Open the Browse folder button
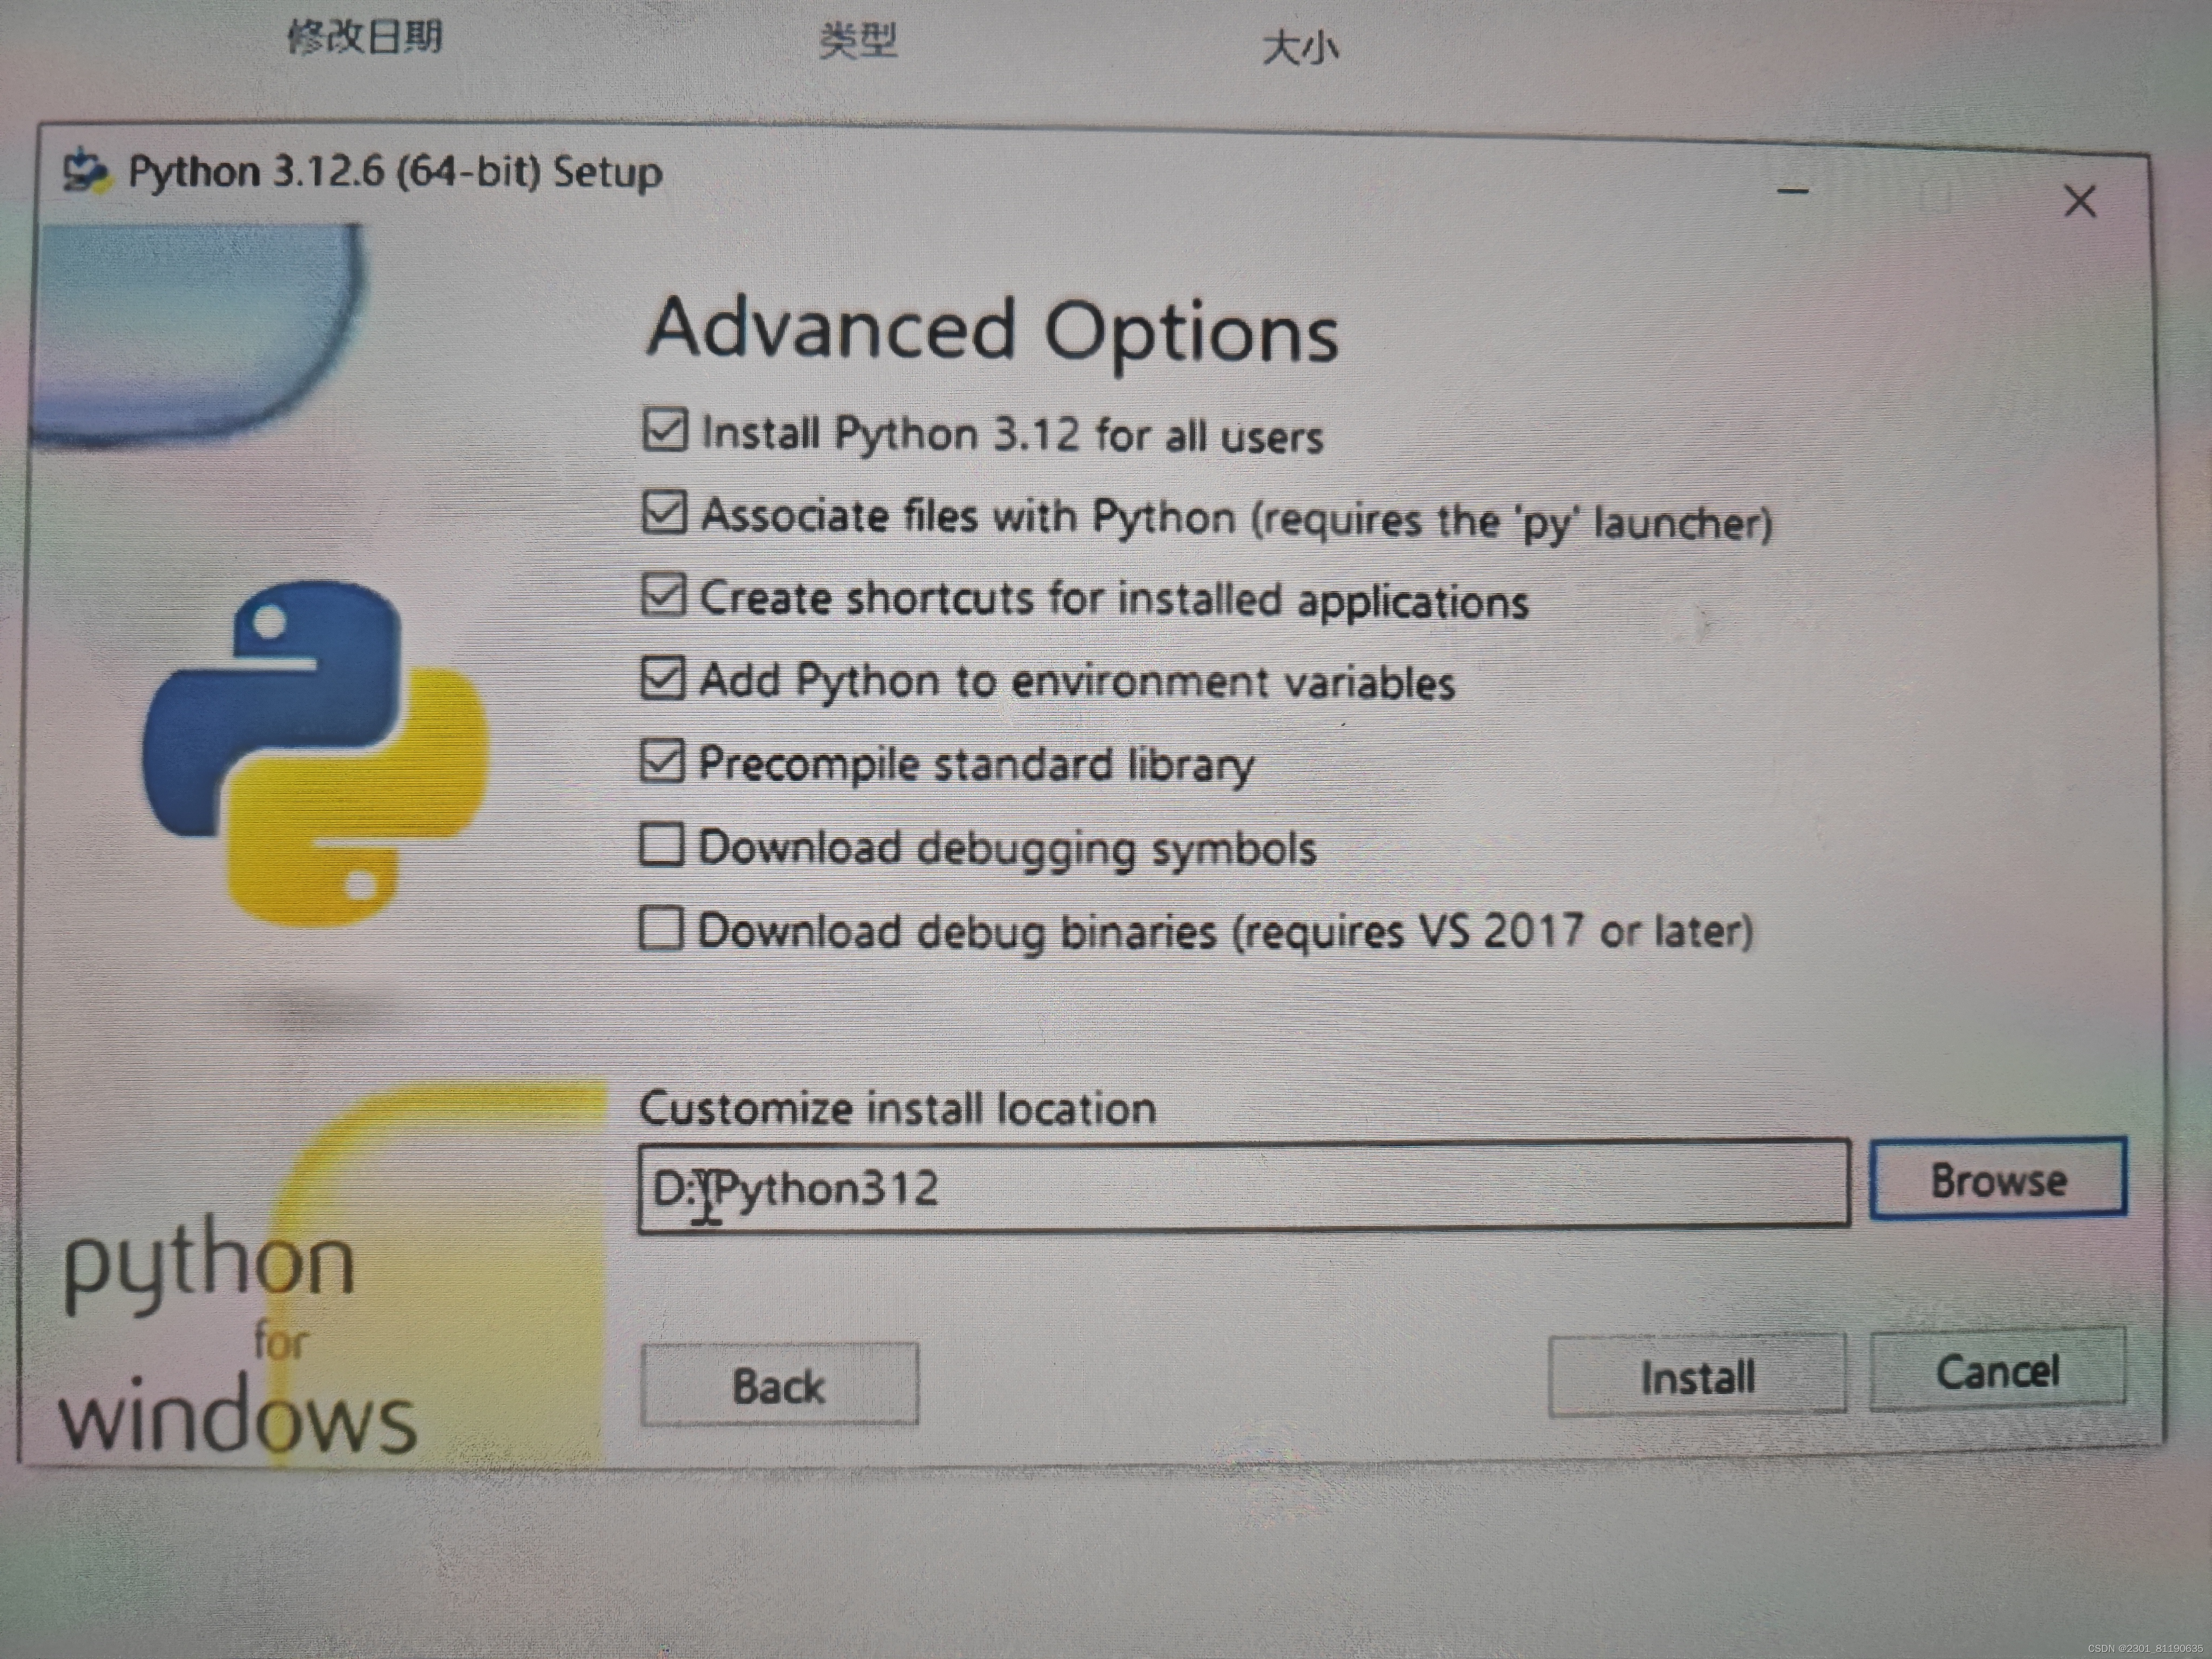2212x1659 pixels. [1998, 1178]
